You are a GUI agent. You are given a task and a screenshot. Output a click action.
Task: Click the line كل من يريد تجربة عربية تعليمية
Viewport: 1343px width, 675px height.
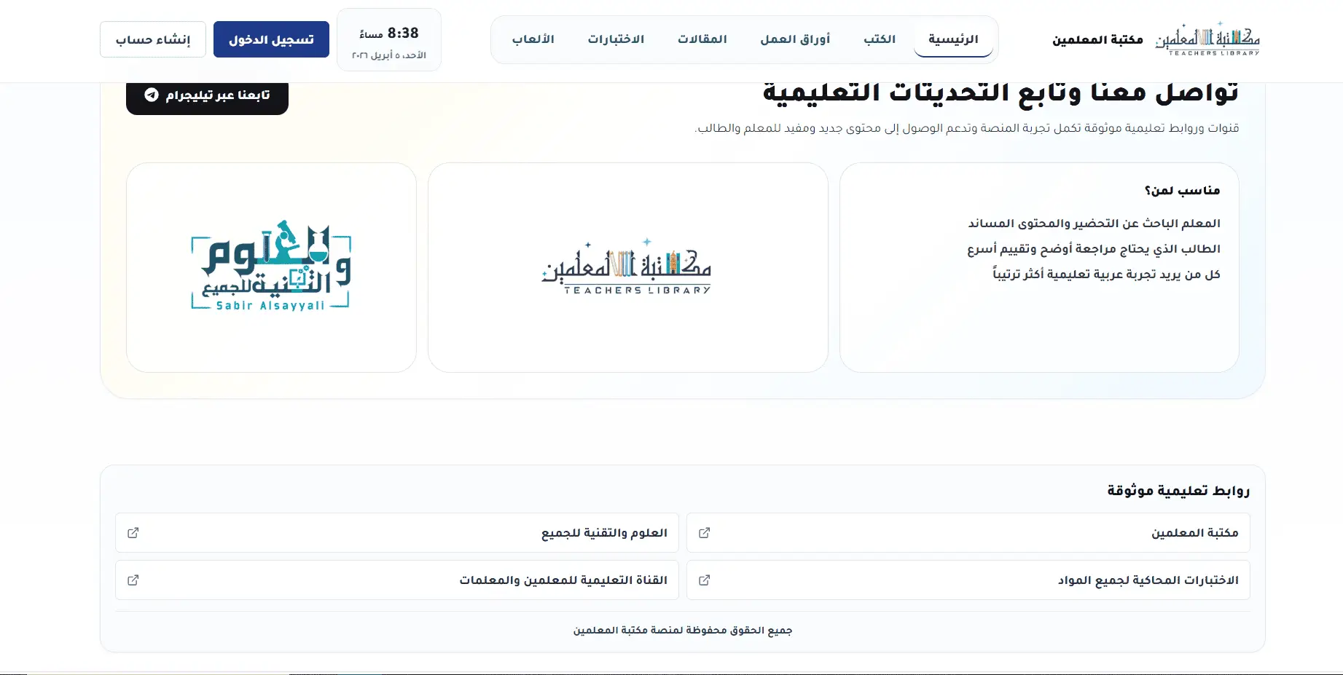click(1106, 275)
